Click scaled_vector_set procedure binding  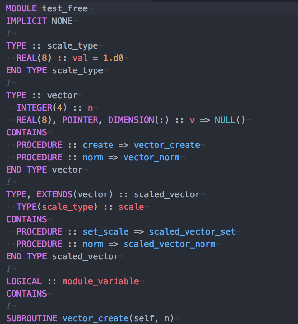[x=192, y=232]
